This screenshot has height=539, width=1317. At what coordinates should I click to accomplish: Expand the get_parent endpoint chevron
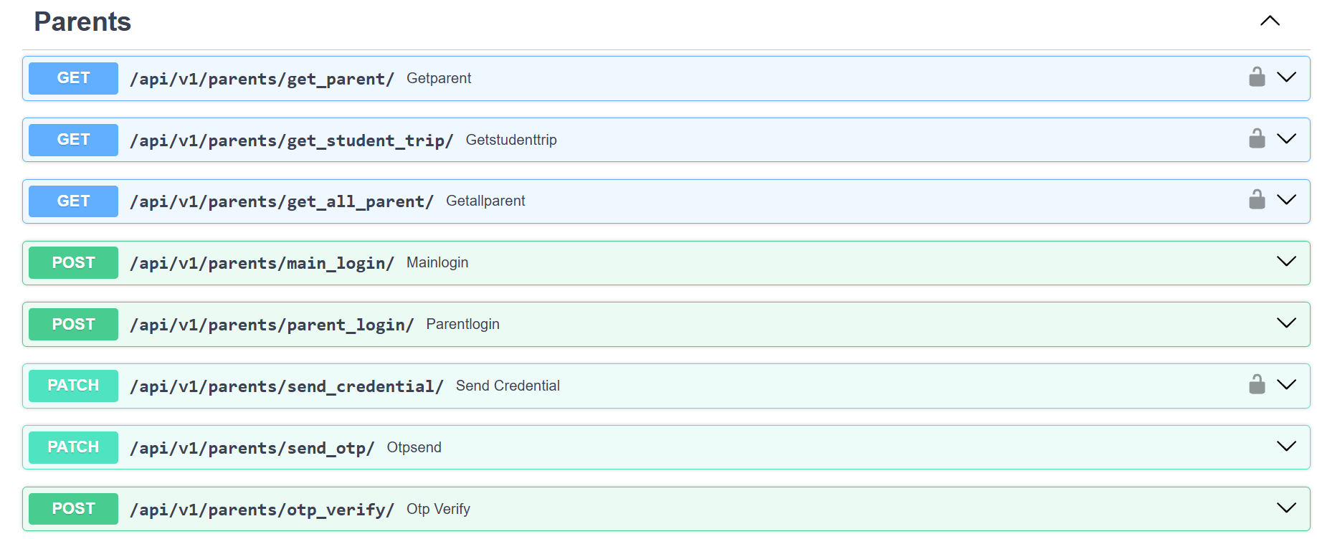tap(1286, 77)
